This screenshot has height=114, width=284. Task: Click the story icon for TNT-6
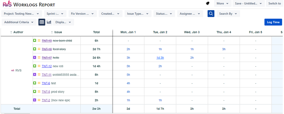35,83
